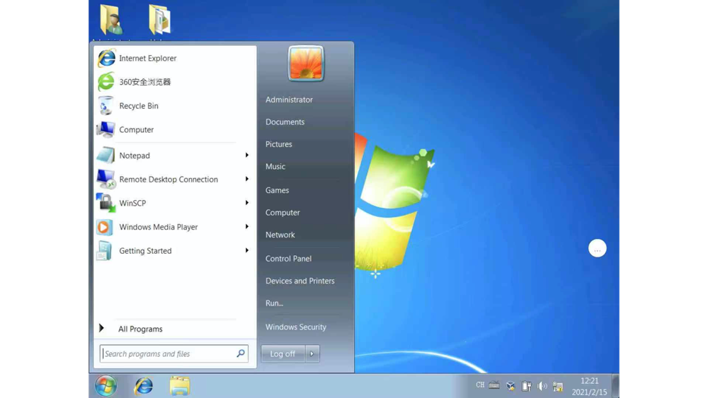Open the second desktop folder icon
The height and width of the screenshot is (398, 708).
click(160, 19)
